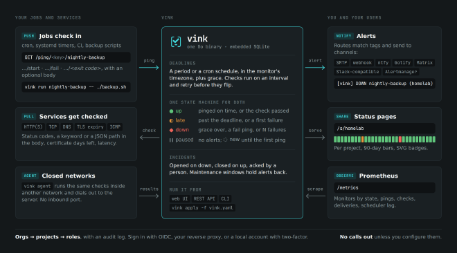Click the Gotify channel chip
This screenshot has height=253, width=457.
click(x=402, y=63)
